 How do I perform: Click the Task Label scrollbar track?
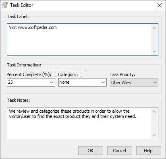pos(154,39)
